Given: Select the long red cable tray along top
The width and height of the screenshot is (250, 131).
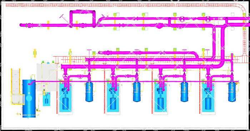Looking at the screenshot, I should click(121, 5).
